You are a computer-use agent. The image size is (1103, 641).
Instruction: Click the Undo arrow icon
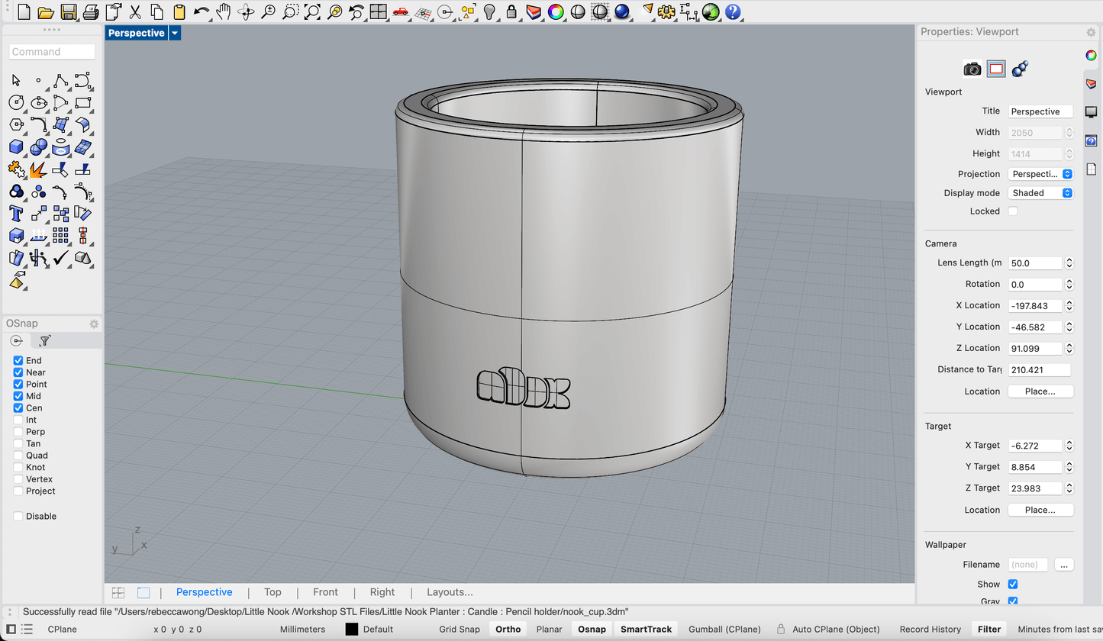tap(202, 11)
